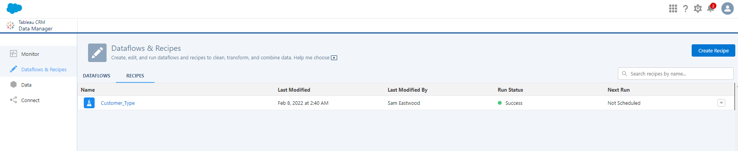
Task: Sort by the Last Modified column header
Action: coord(294,90)
